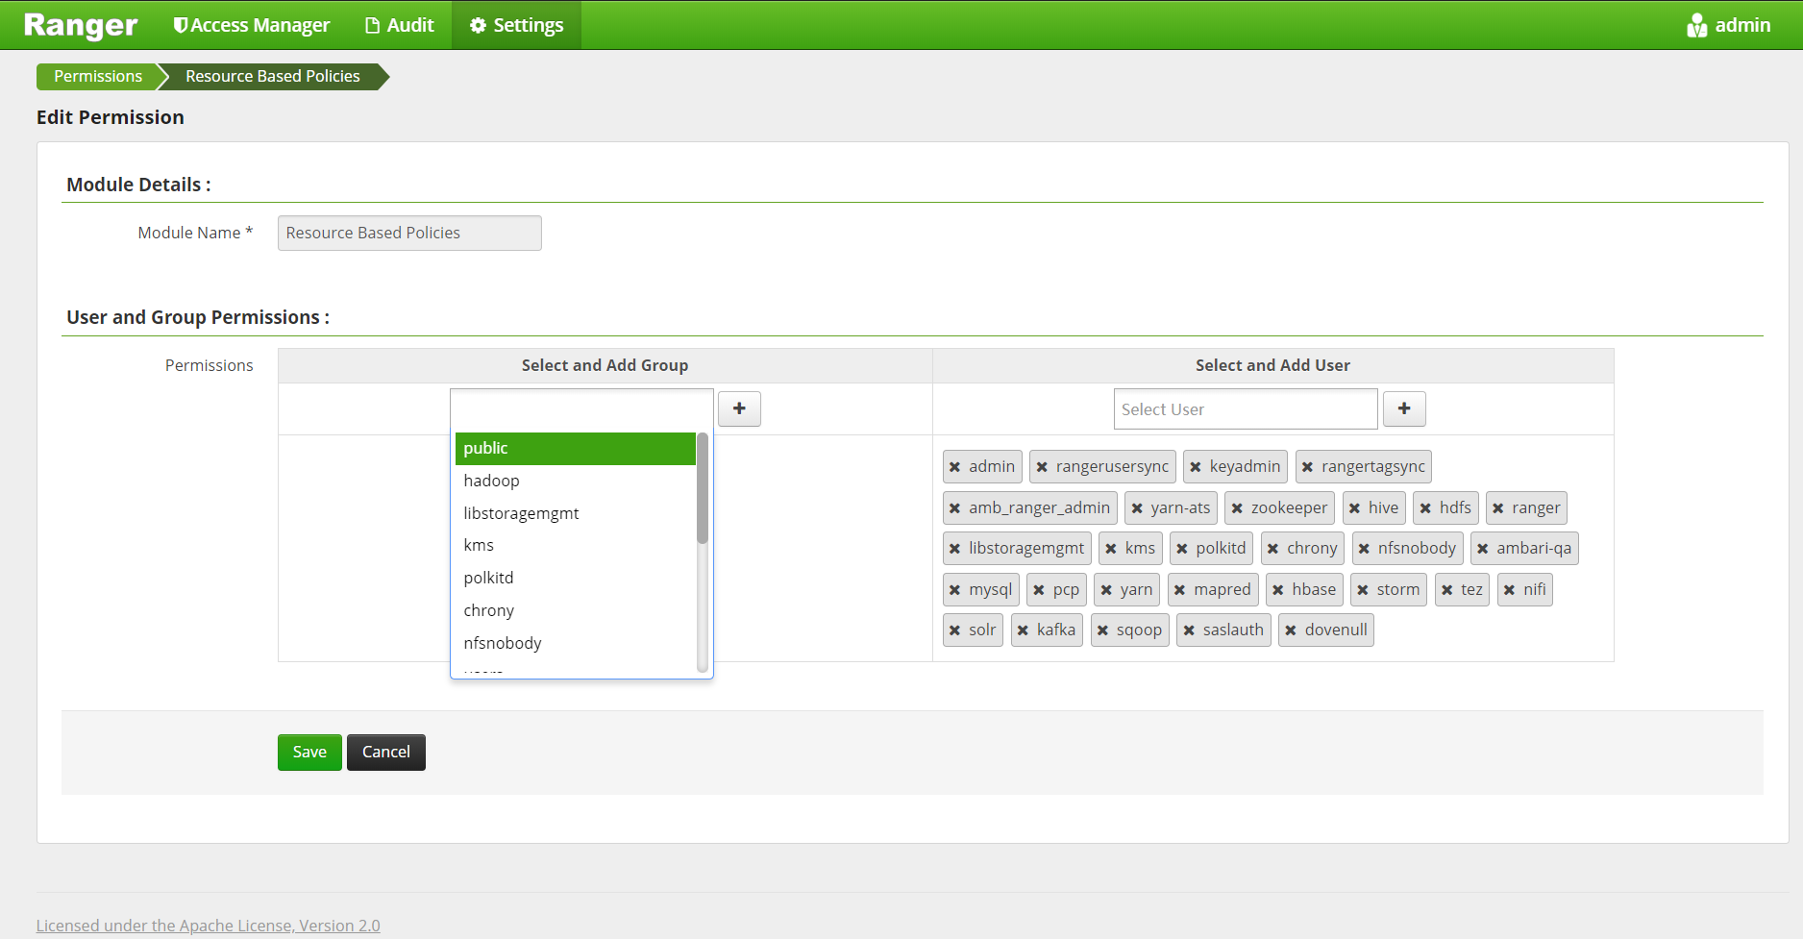Click plus to add the selected user

[1404, 408]
